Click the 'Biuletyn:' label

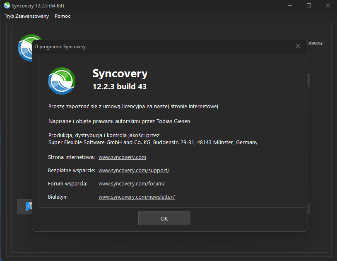click(58, 197)
